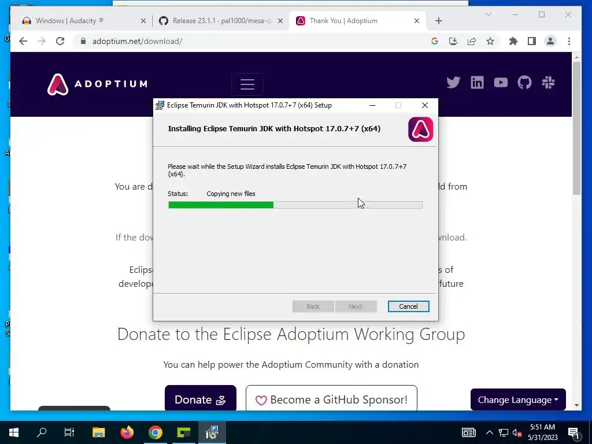
Task: Click the install app icon in address bar
Action: point(453,41)
